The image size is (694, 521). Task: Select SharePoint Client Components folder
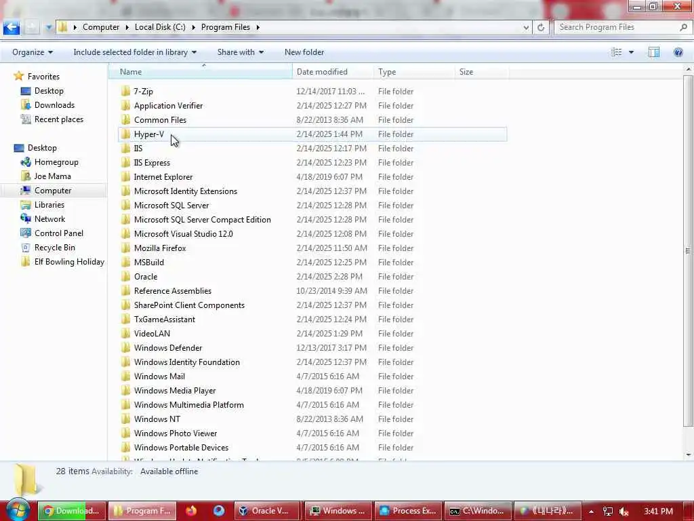pos(312,305)
